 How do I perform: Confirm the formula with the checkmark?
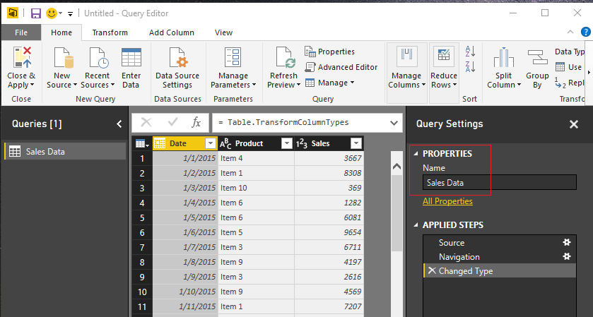coord(173,122)
